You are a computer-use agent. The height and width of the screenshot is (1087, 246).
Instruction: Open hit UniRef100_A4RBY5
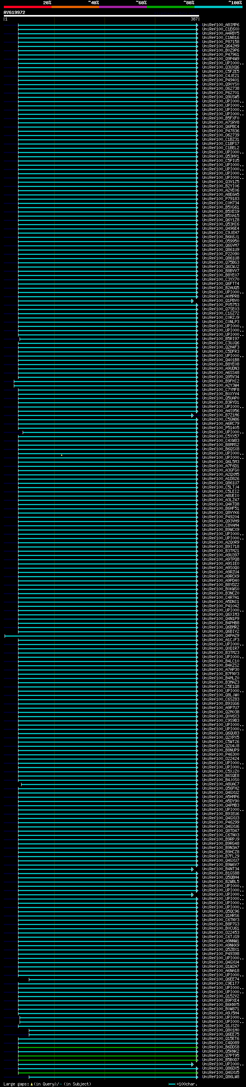[x=220, y=33]
